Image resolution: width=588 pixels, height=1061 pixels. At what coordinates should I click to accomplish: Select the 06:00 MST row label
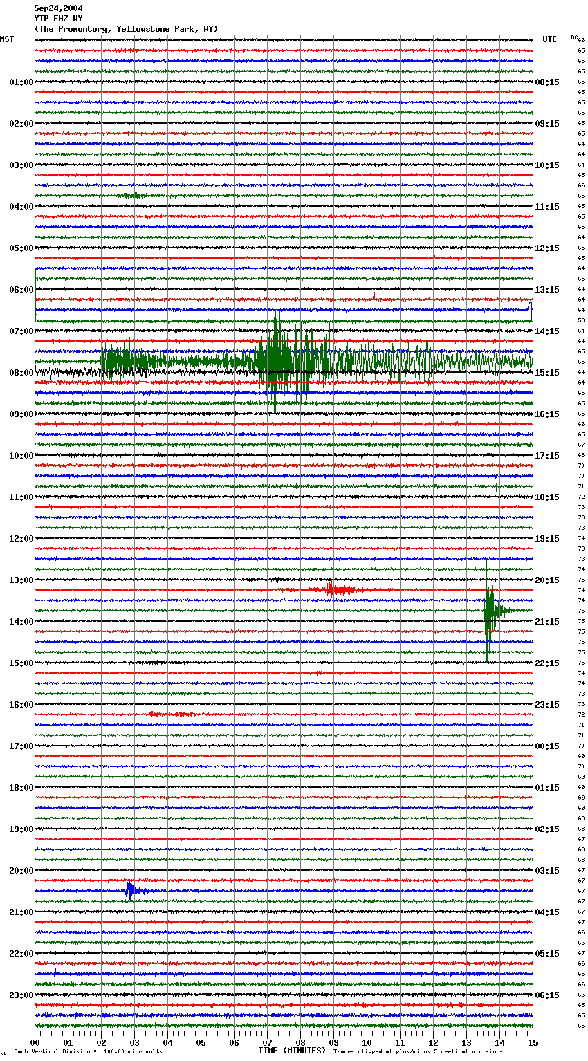pyautogui.click(x=21, y=290)
